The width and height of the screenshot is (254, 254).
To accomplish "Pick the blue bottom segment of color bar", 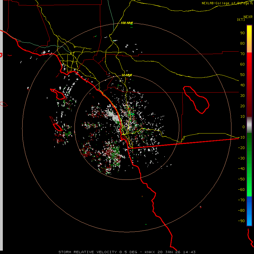I will pos(249,211).
